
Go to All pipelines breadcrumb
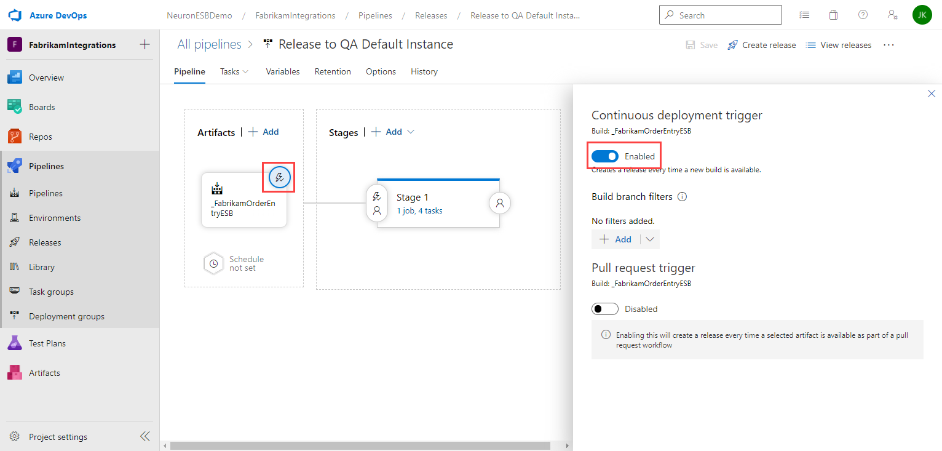209,44
